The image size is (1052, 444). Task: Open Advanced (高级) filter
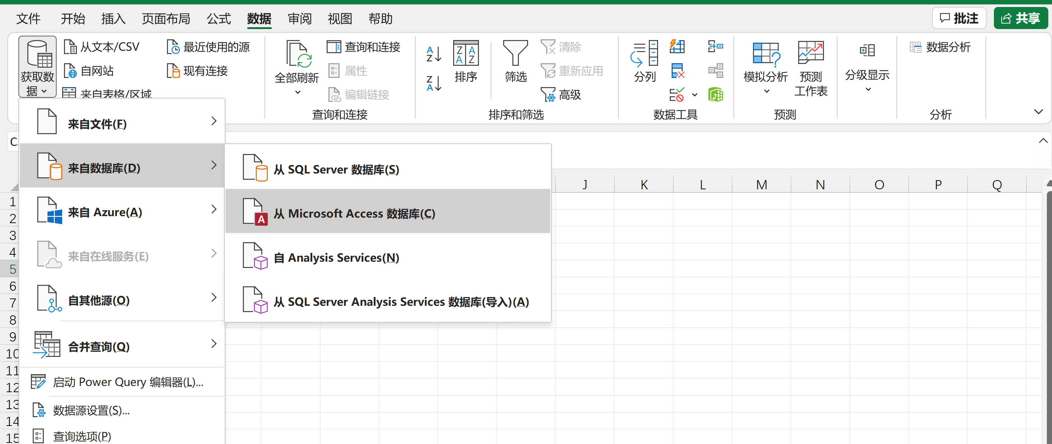[x=561, y=95]
